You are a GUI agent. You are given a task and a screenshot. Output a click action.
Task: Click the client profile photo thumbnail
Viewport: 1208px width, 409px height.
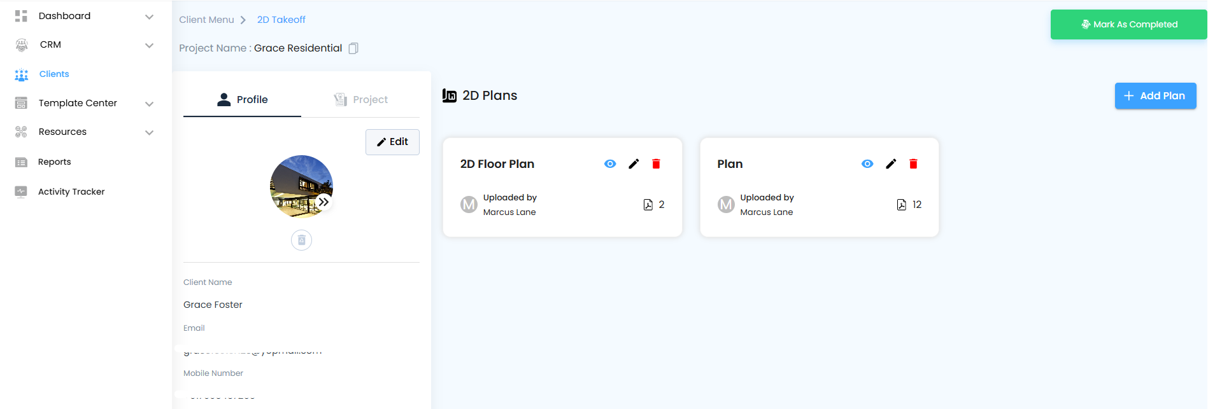click(x=298, y=184)
